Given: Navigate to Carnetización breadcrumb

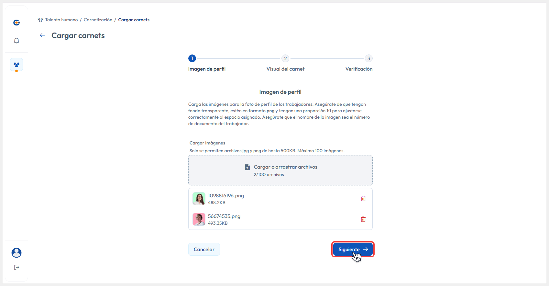Looking at the screenshot, I should (x=98, y=20).
